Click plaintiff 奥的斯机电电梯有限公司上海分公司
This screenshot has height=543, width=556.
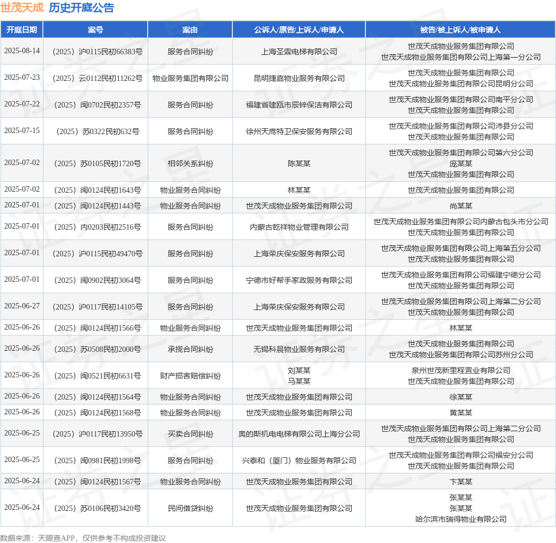299,434
